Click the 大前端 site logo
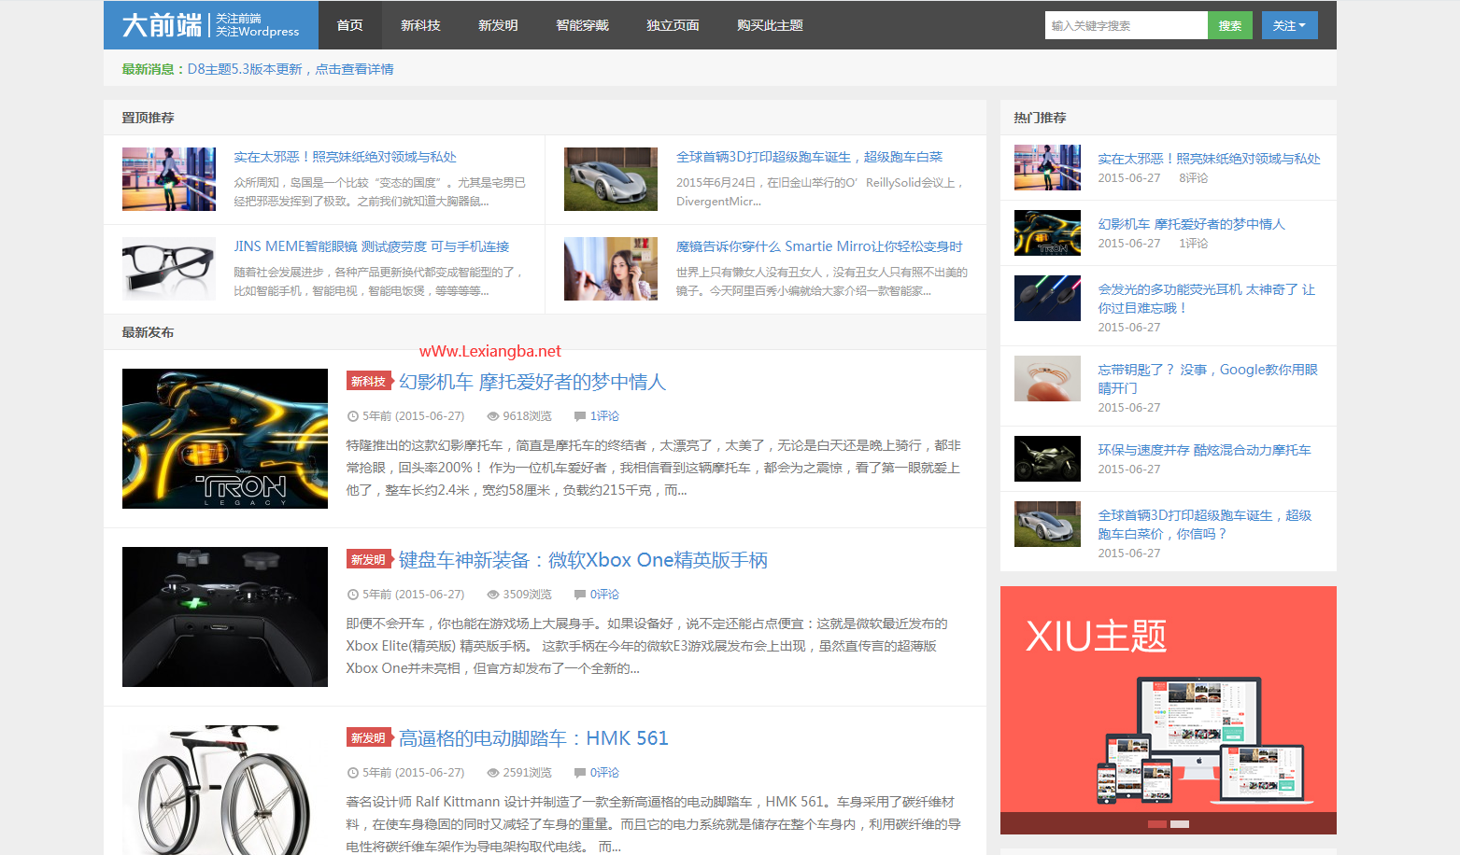This screenshot has height=855, width=1460. click(x=210, y=25)
